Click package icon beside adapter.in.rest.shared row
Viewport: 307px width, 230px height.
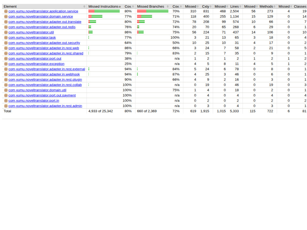pyautogui.click(x=6, y=53)
